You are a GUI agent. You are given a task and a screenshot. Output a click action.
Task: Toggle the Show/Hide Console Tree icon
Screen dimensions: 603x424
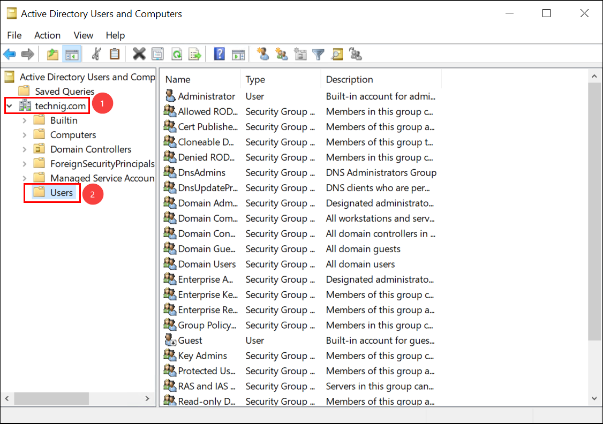pos(71,54)
